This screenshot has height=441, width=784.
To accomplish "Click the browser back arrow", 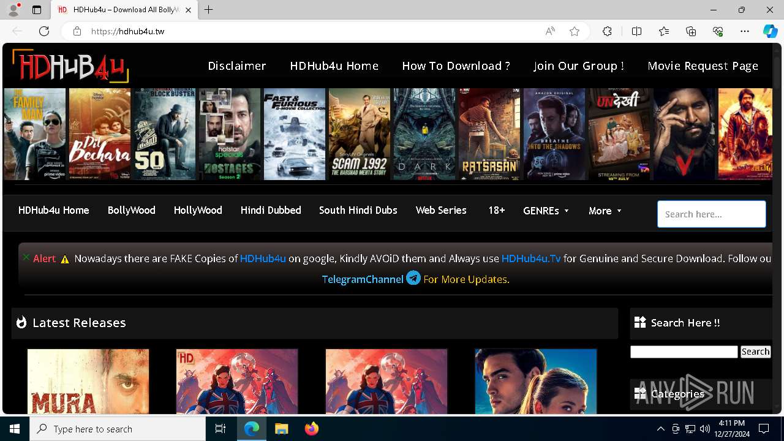I will pyautogui.click(x=17, y=31).
